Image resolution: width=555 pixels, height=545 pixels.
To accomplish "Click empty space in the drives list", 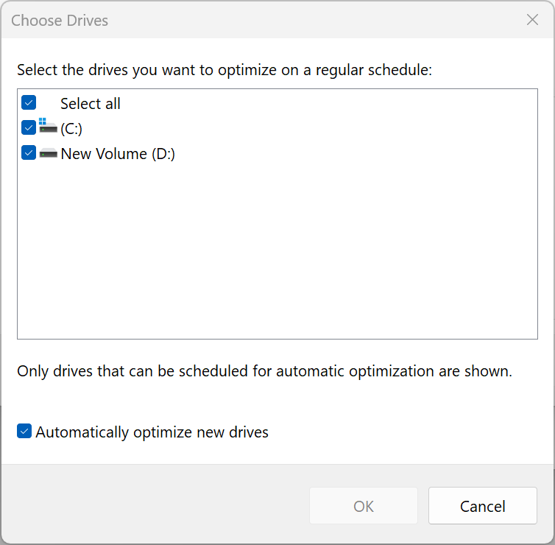I will pyautogui.click(x=277, y=250).
